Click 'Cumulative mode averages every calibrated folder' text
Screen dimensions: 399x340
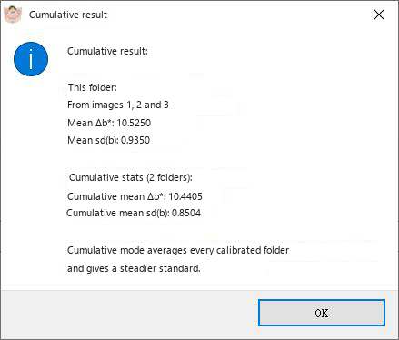click(x=178, y=250)
